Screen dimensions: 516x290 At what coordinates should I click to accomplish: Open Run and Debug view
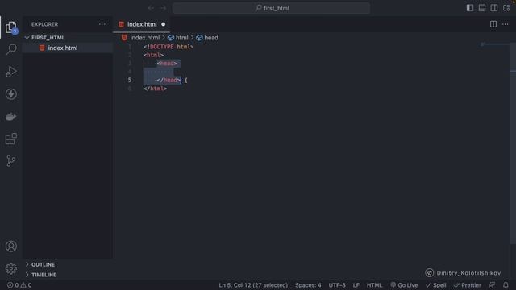pyautogui.click(x=10, y=72)
